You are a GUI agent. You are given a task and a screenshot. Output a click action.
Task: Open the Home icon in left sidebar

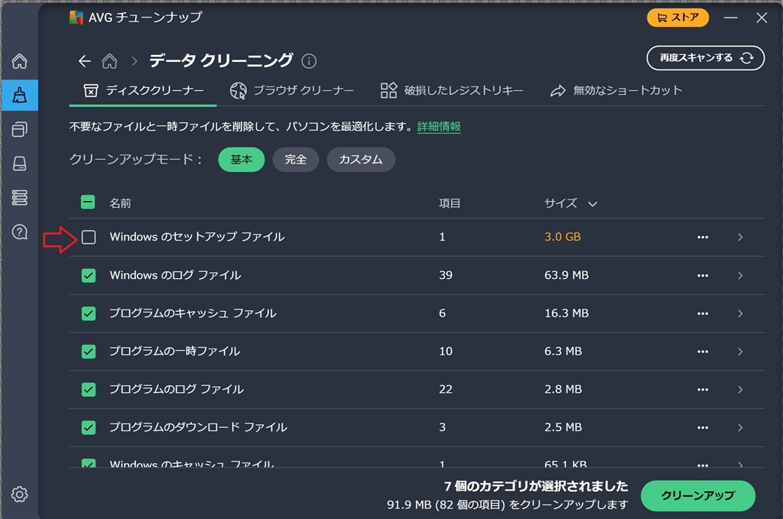(x=20, y=61)
